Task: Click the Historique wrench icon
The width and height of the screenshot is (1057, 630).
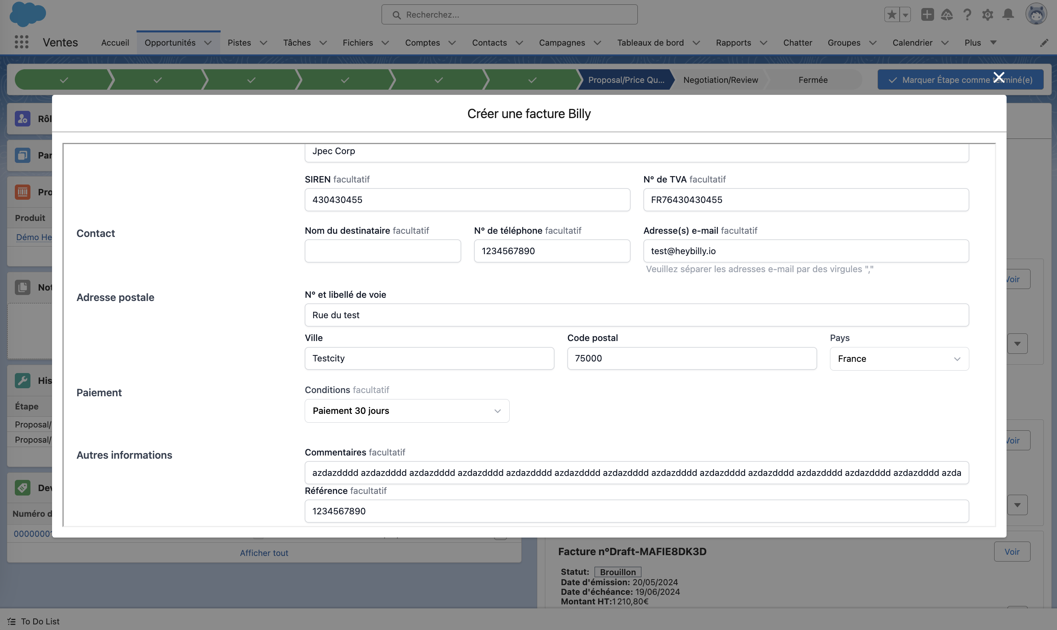Action: 22,380
